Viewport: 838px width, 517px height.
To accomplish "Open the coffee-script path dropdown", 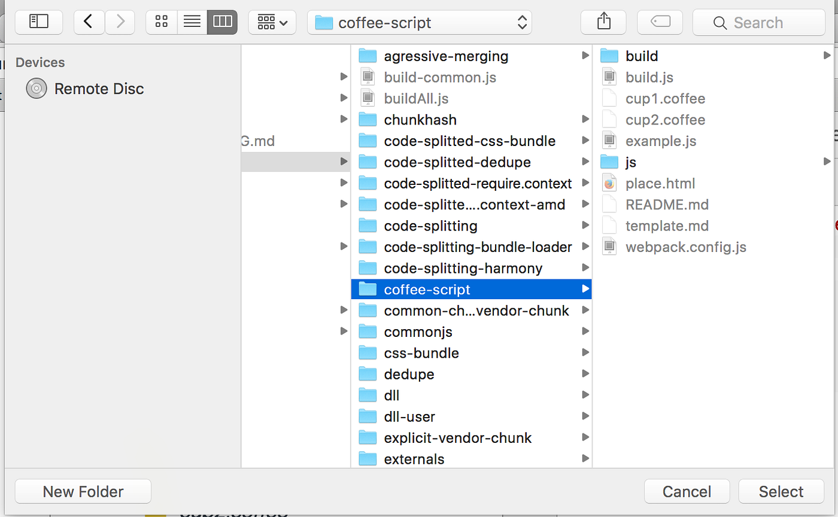I will tap(420, 22).
